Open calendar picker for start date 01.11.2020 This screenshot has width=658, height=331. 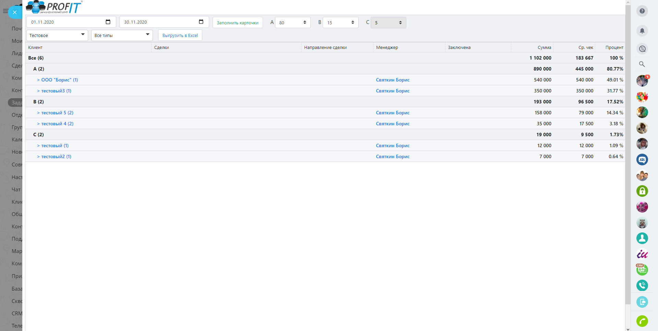(x=108, y=22)
